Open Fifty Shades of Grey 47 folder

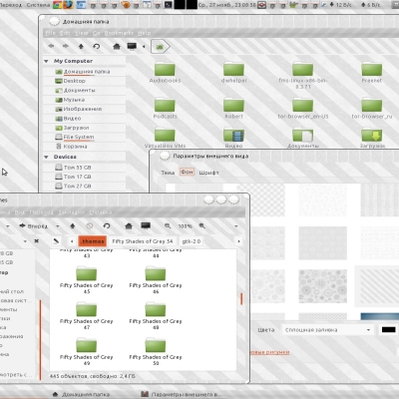point(86,316)
